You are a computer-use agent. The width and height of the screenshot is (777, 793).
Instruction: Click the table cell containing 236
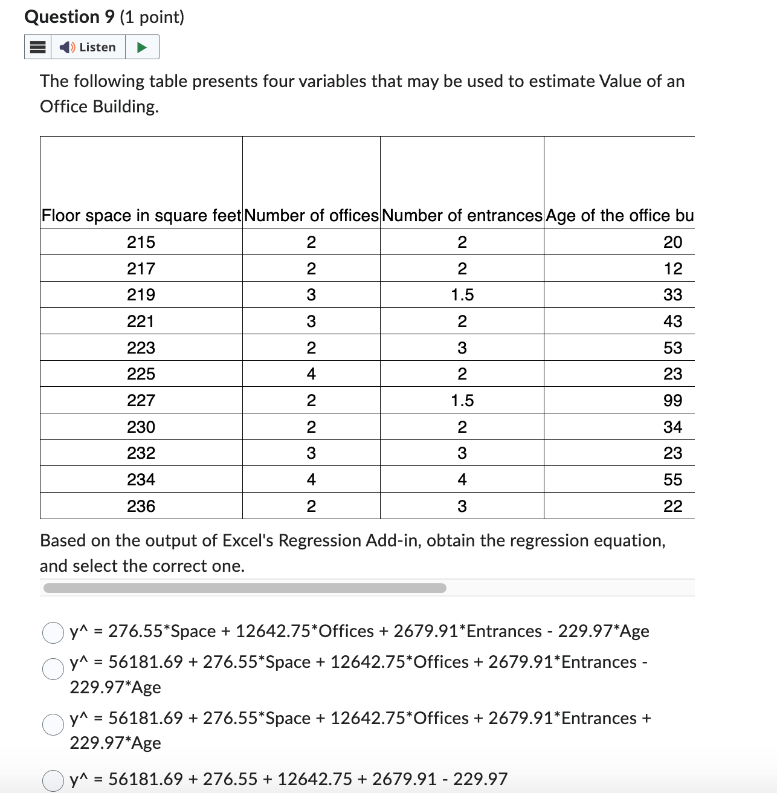[140, 506]
